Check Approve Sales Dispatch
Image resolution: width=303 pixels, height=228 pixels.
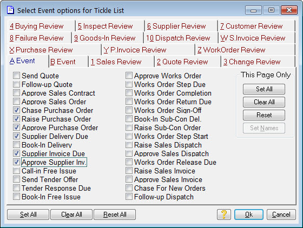point(129,153)
